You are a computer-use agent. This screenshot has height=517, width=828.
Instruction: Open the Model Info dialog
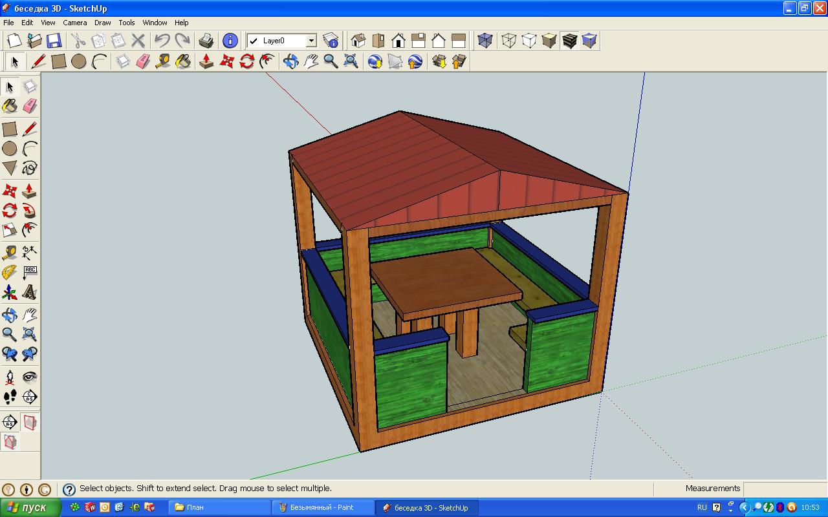[x=230, y=41]
